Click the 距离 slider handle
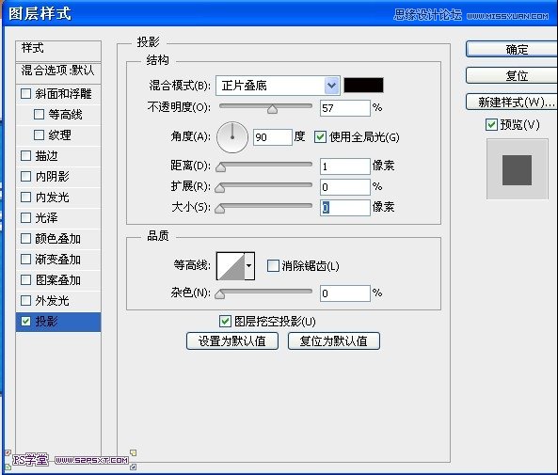The height and width of the screenshot is (475, 558). [x=220, y=167]
